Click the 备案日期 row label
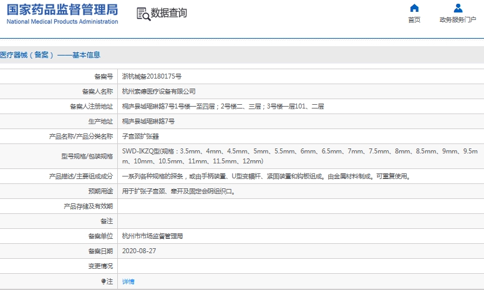This screenshot has height=290, width=484. (x=100, y=251)
